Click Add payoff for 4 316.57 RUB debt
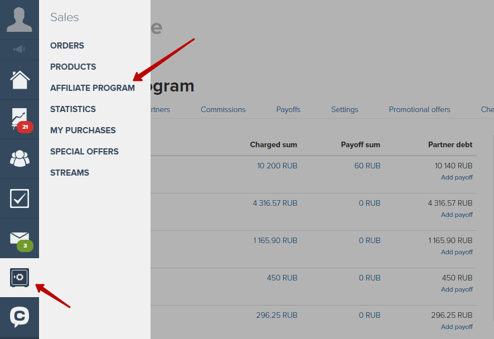This screenshot has width=494, height=339. [457, 215]
